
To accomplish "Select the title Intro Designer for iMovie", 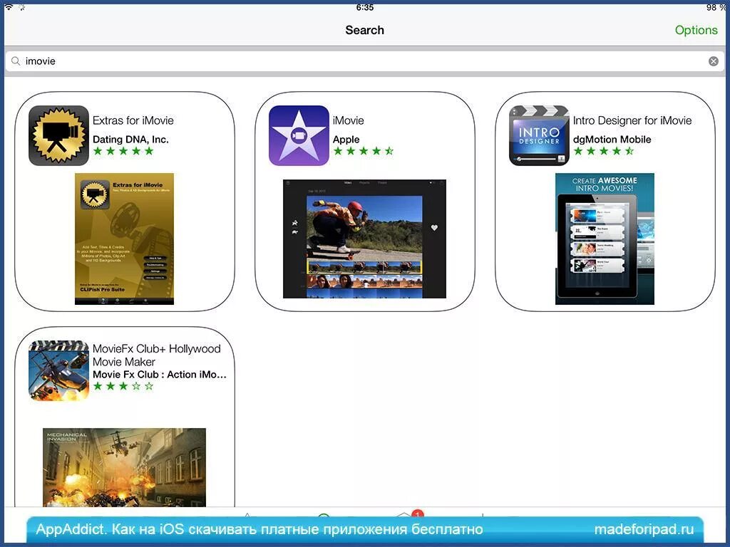I will [x=632, y=120].
